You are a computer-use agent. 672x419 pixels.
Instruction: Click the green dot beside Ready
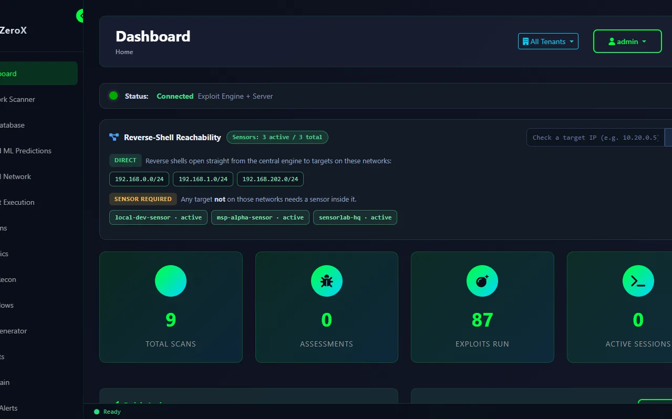(97, 412)
